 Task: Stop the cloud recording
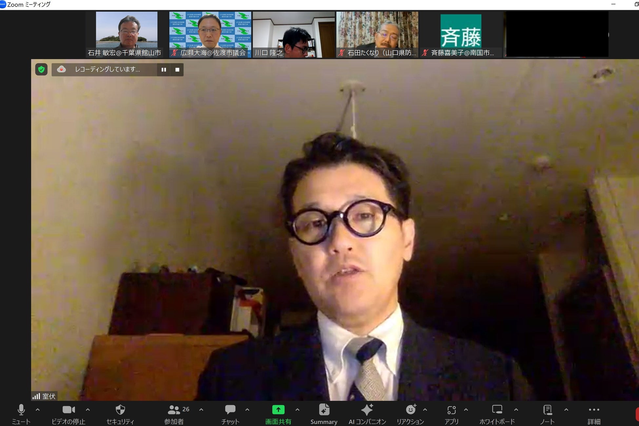click(x=177, y=70)
